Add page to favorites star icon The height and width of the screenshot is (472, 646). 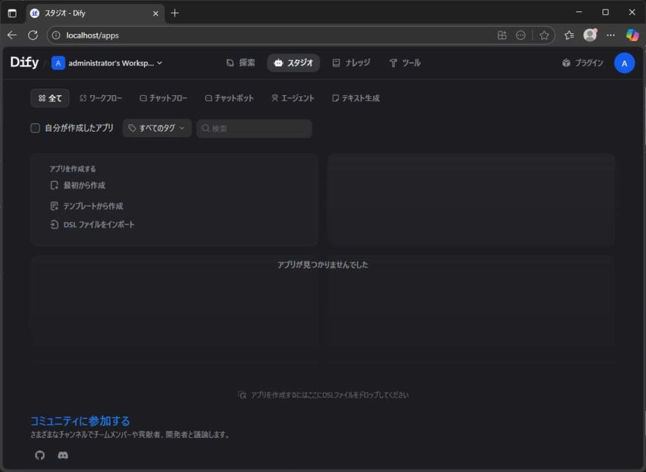(x=544, y=35)
